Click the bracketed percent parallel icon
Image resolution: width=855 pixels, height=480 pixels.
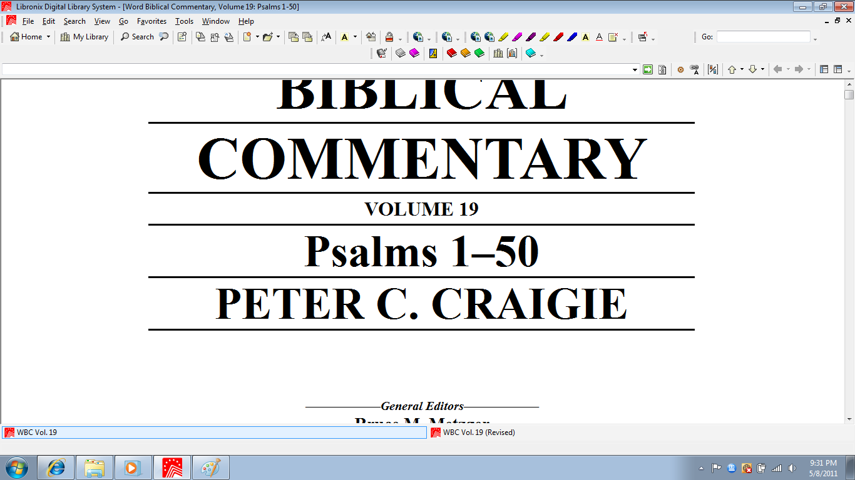coord(713,69)
